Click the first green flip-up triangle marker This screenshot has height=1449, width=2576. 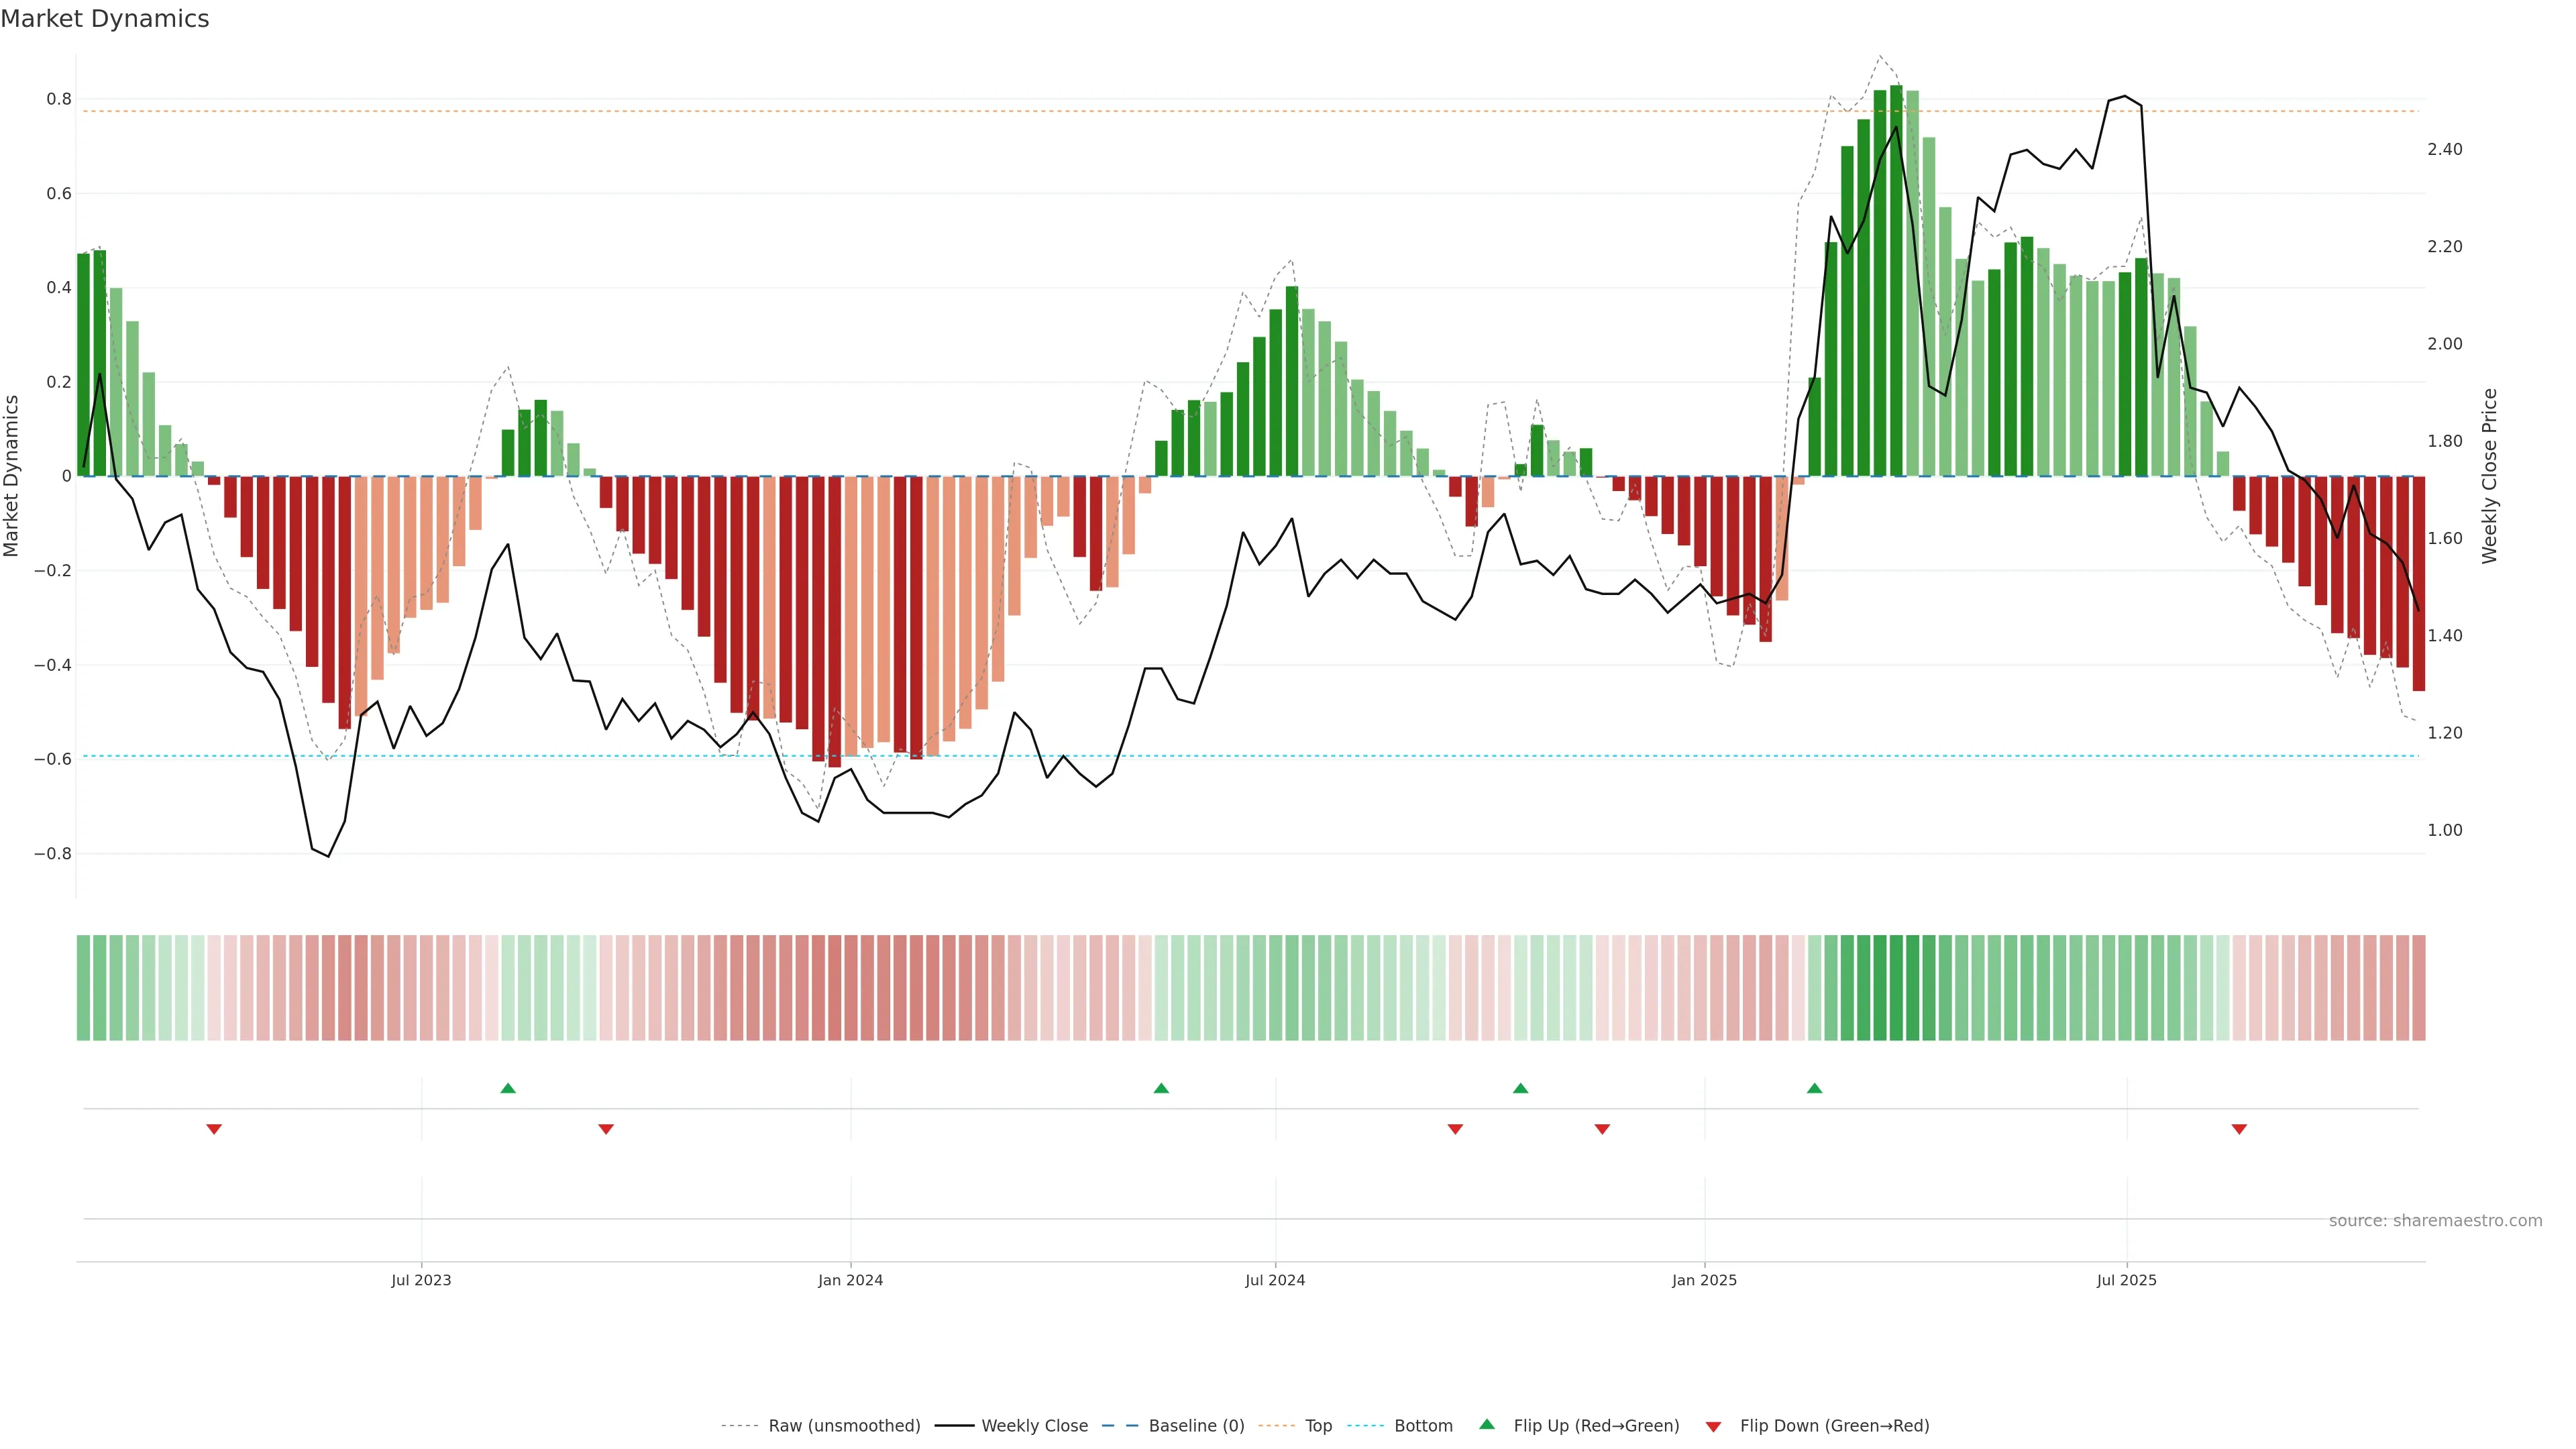pos(508,1088)
